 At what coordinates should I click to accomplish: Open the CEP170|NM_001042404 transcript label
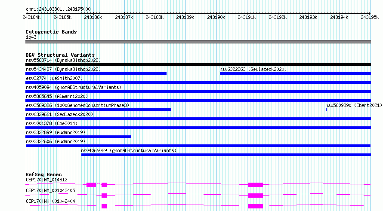coord(50,201)
